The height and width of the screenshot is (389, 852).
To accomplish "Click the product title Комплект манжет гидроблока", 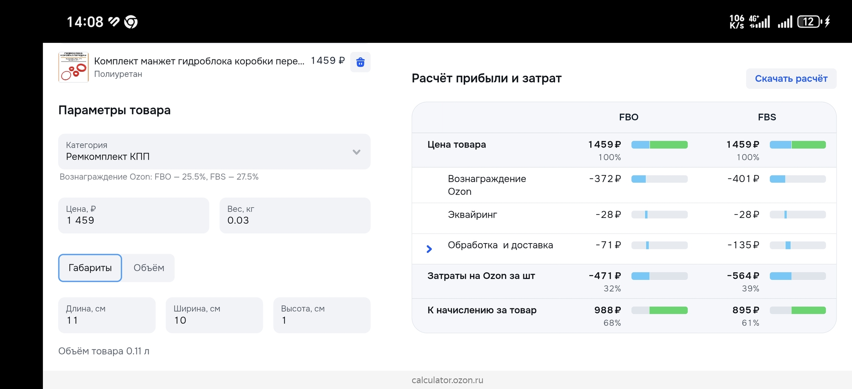I will [199, 61].
